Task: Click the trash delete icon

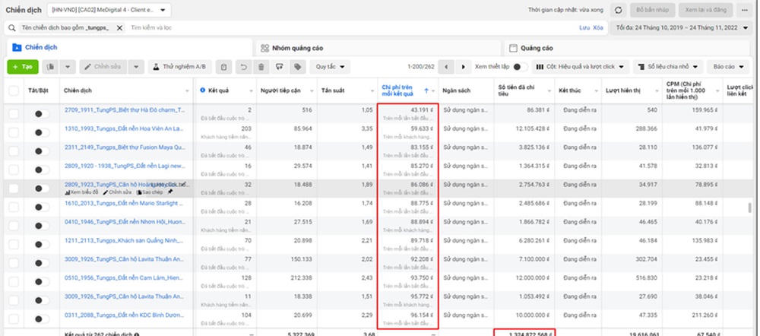Action: tap(261, 67)
